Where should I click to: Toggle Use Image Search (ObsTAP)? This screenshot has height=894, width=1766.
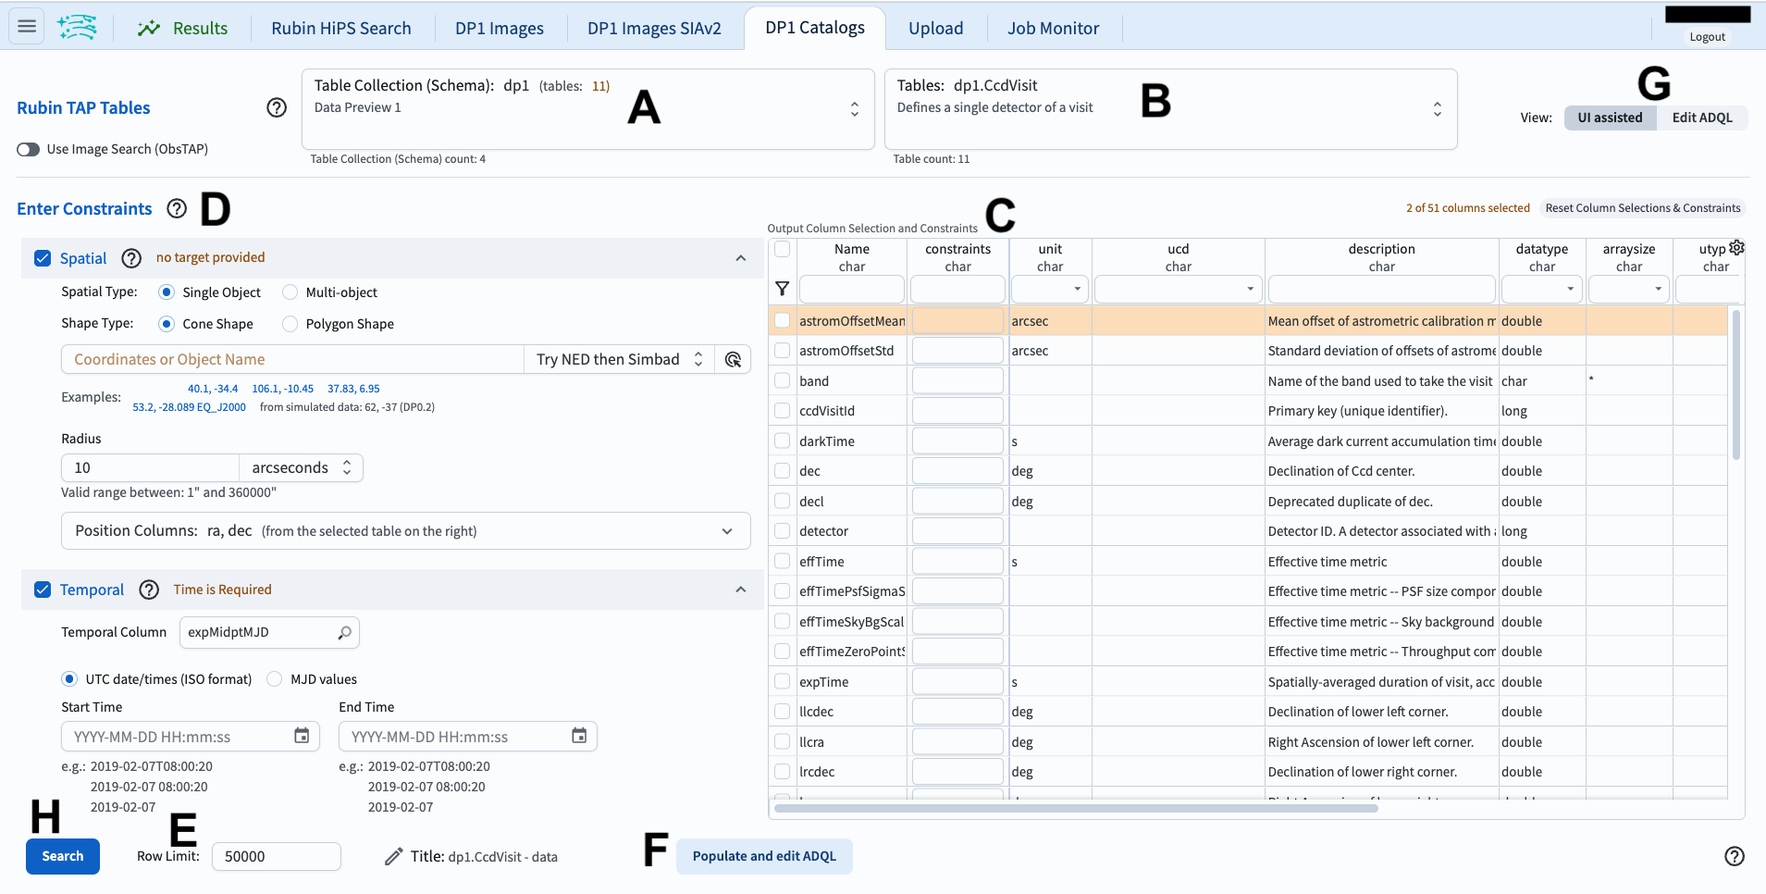28,148
